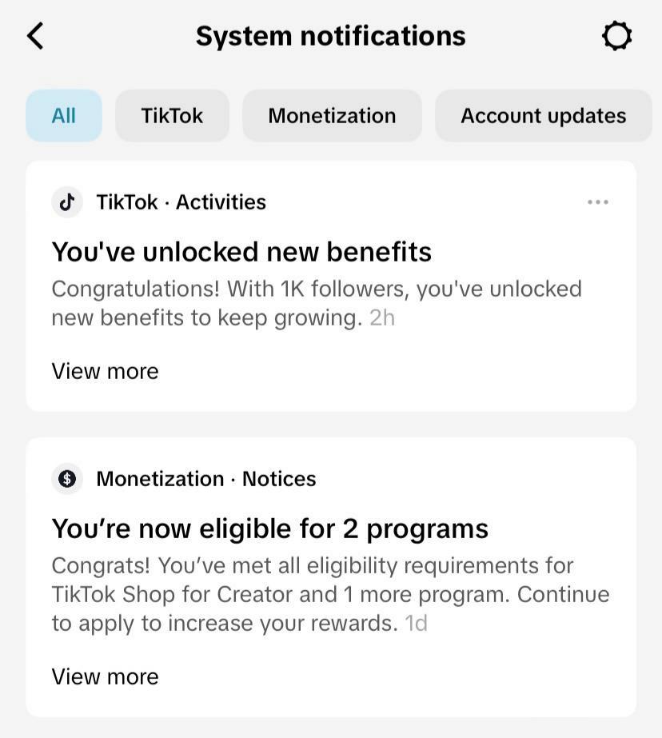
Task: Open "You've unlocked new benefits" notification title
Action: tap(241, 252)
